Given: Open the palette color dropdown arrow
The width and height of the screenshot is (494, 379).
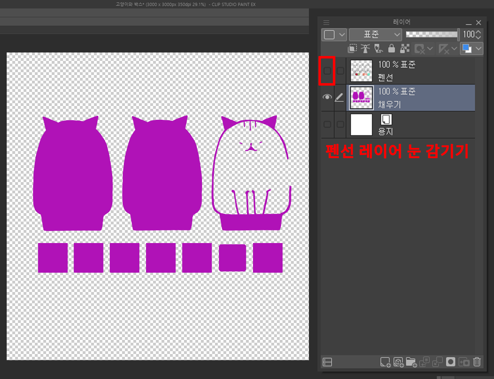Looking at the screenshot, I should point(342,35).
